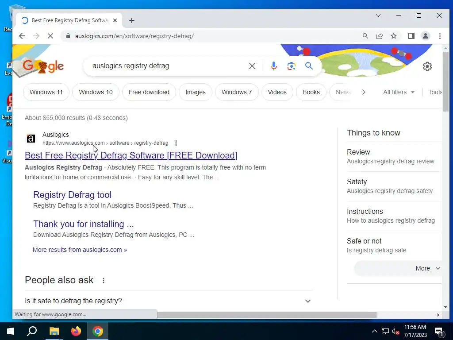Click the Google doodle logo
Viewport: 453px width, 340px height.
point(43,66)
